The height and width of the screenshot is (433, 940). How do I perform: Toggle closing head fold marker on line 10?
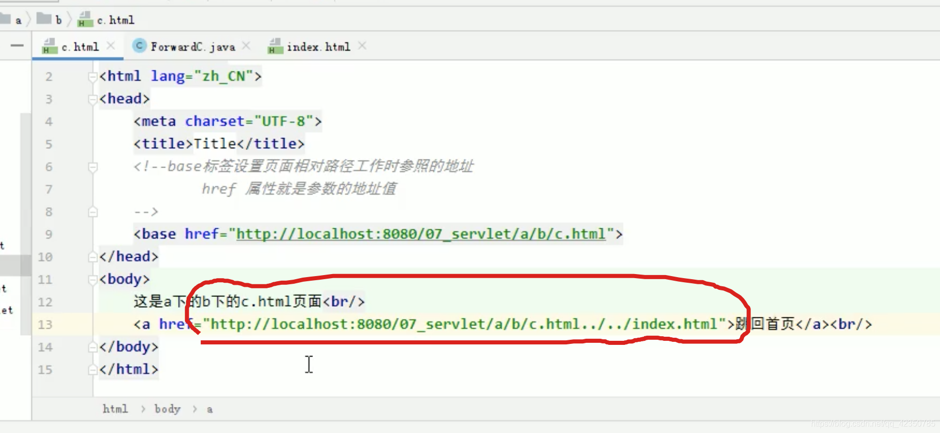pos(93,257)
